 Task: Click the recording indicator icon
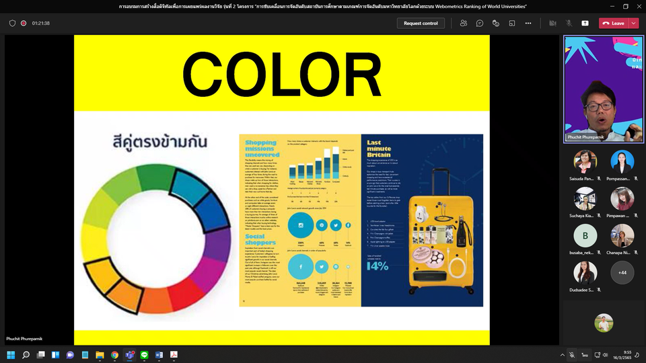pos(24,23)
